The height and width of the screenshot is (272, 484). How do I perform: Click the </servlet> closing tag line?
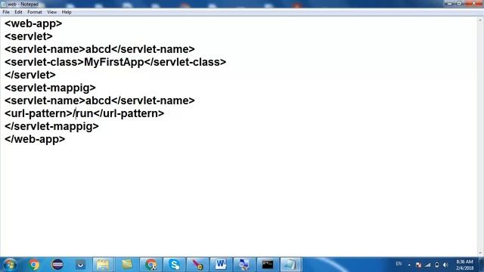[30, 75]
